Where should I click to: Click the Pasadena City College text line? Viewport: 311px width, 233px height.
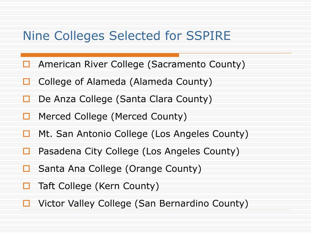[139, 152]
